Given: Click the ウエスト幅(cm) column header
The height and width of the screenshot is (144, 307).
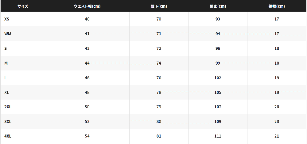Looking at the screenshot, I should click(x=87, y=6).
